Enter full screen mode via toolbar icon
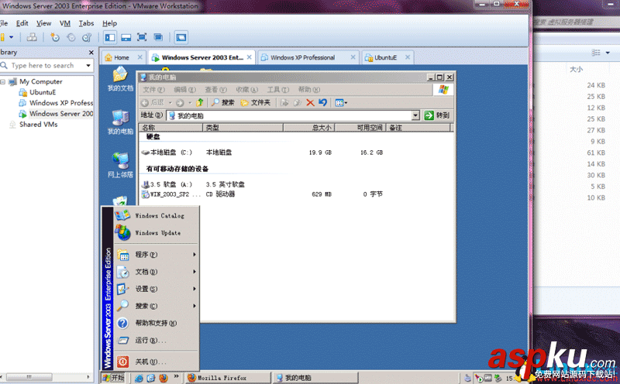 142,37
